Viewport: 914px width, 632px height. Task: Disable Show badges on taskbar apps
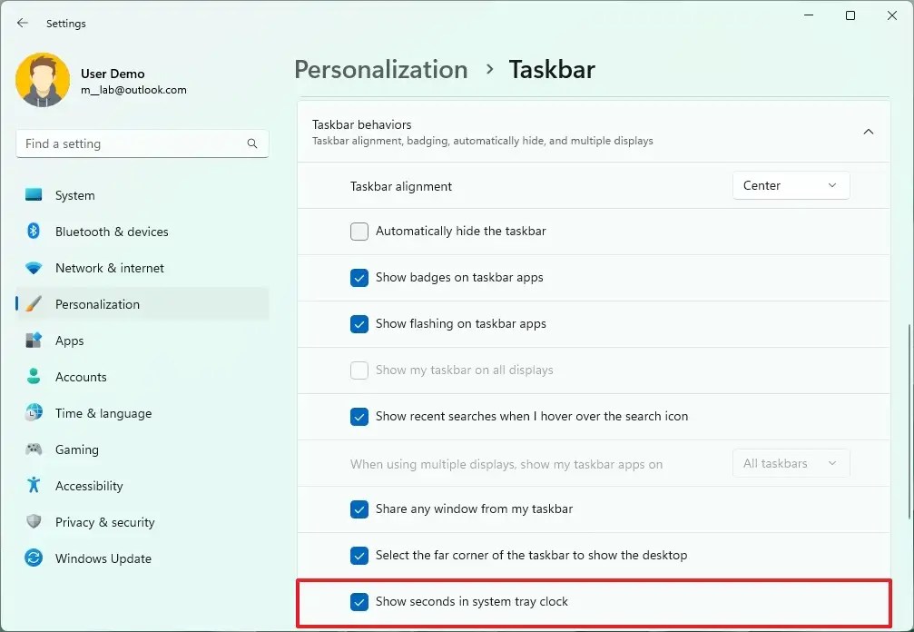point(359,278)
